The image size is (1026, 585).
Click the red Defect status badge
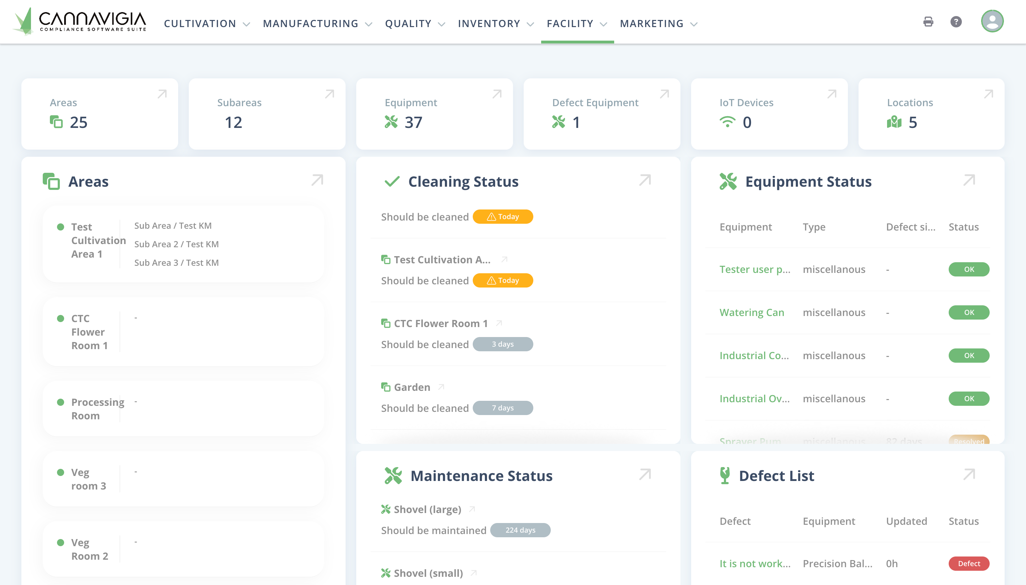pyautogui.click(x=969, y=563)
